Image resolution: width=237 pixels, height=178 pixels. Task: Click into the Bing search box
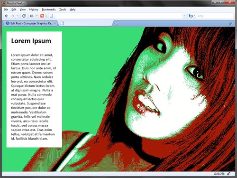(x=215, y=16)
